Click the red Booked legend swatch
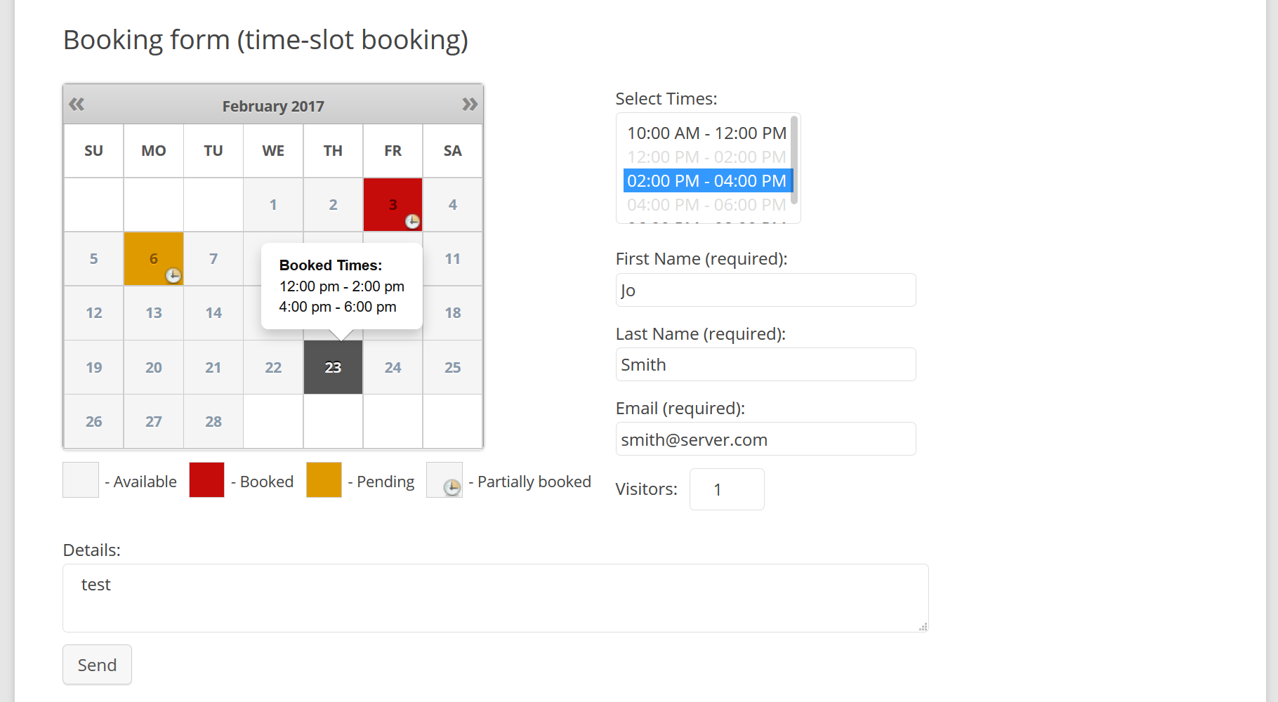The image size is (1278, 702). pyautogui.click(x=206, y=479)
